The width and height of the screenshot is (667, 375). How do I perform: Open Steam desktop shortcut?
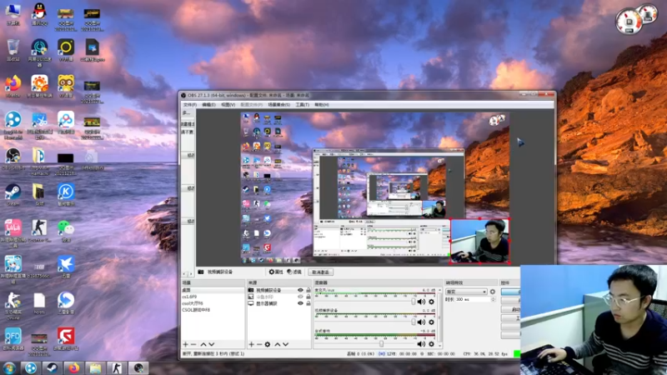(13, 194)
